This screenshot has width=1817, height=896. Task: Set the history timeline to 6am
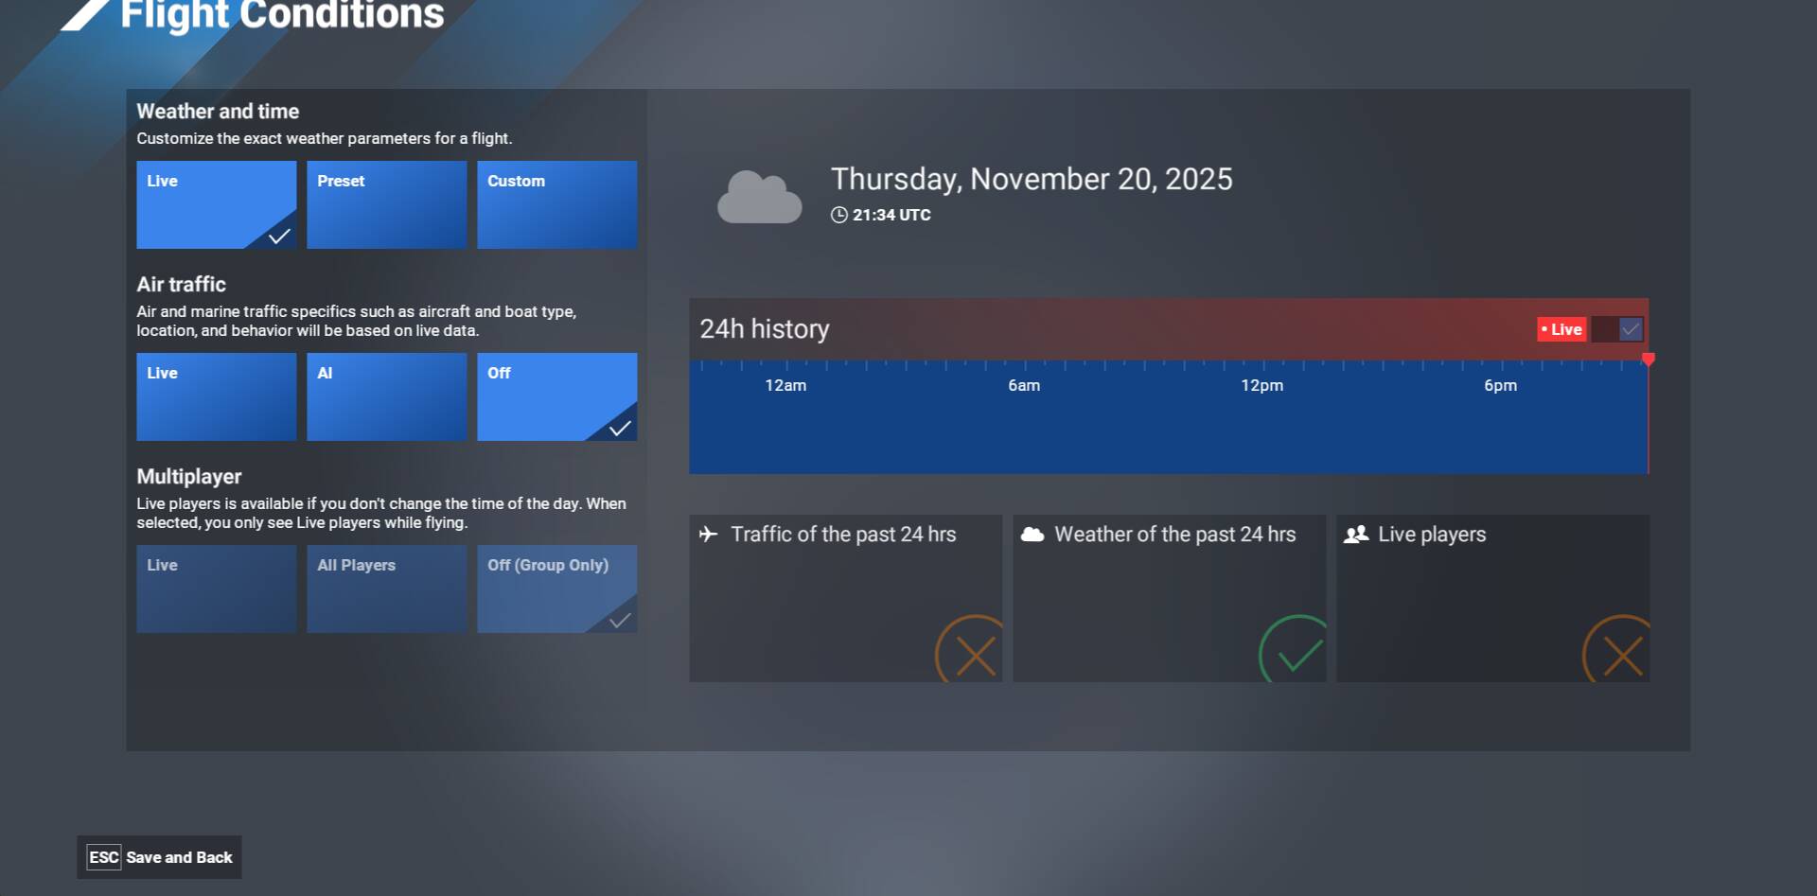tap(1024, 385)
